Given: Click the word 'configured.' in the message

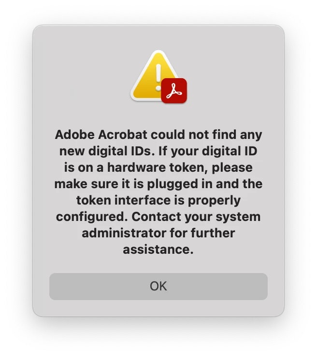Looking at the screenshot, I should tap(92, 217).
